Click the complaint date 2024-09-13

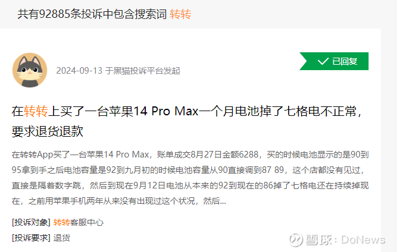click(x=79, y=71)
